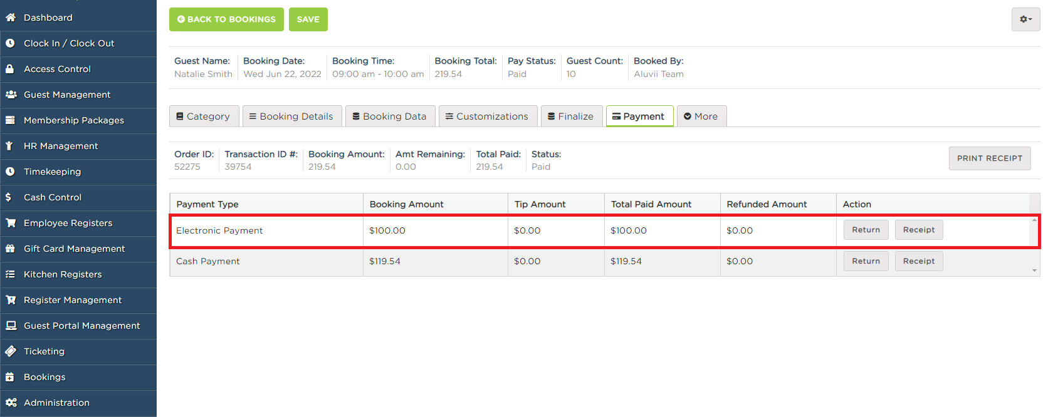This screenshot has width=1053, height=417.
Task: Click the Cash Control dollar icon
Action: tap(8, 197)
